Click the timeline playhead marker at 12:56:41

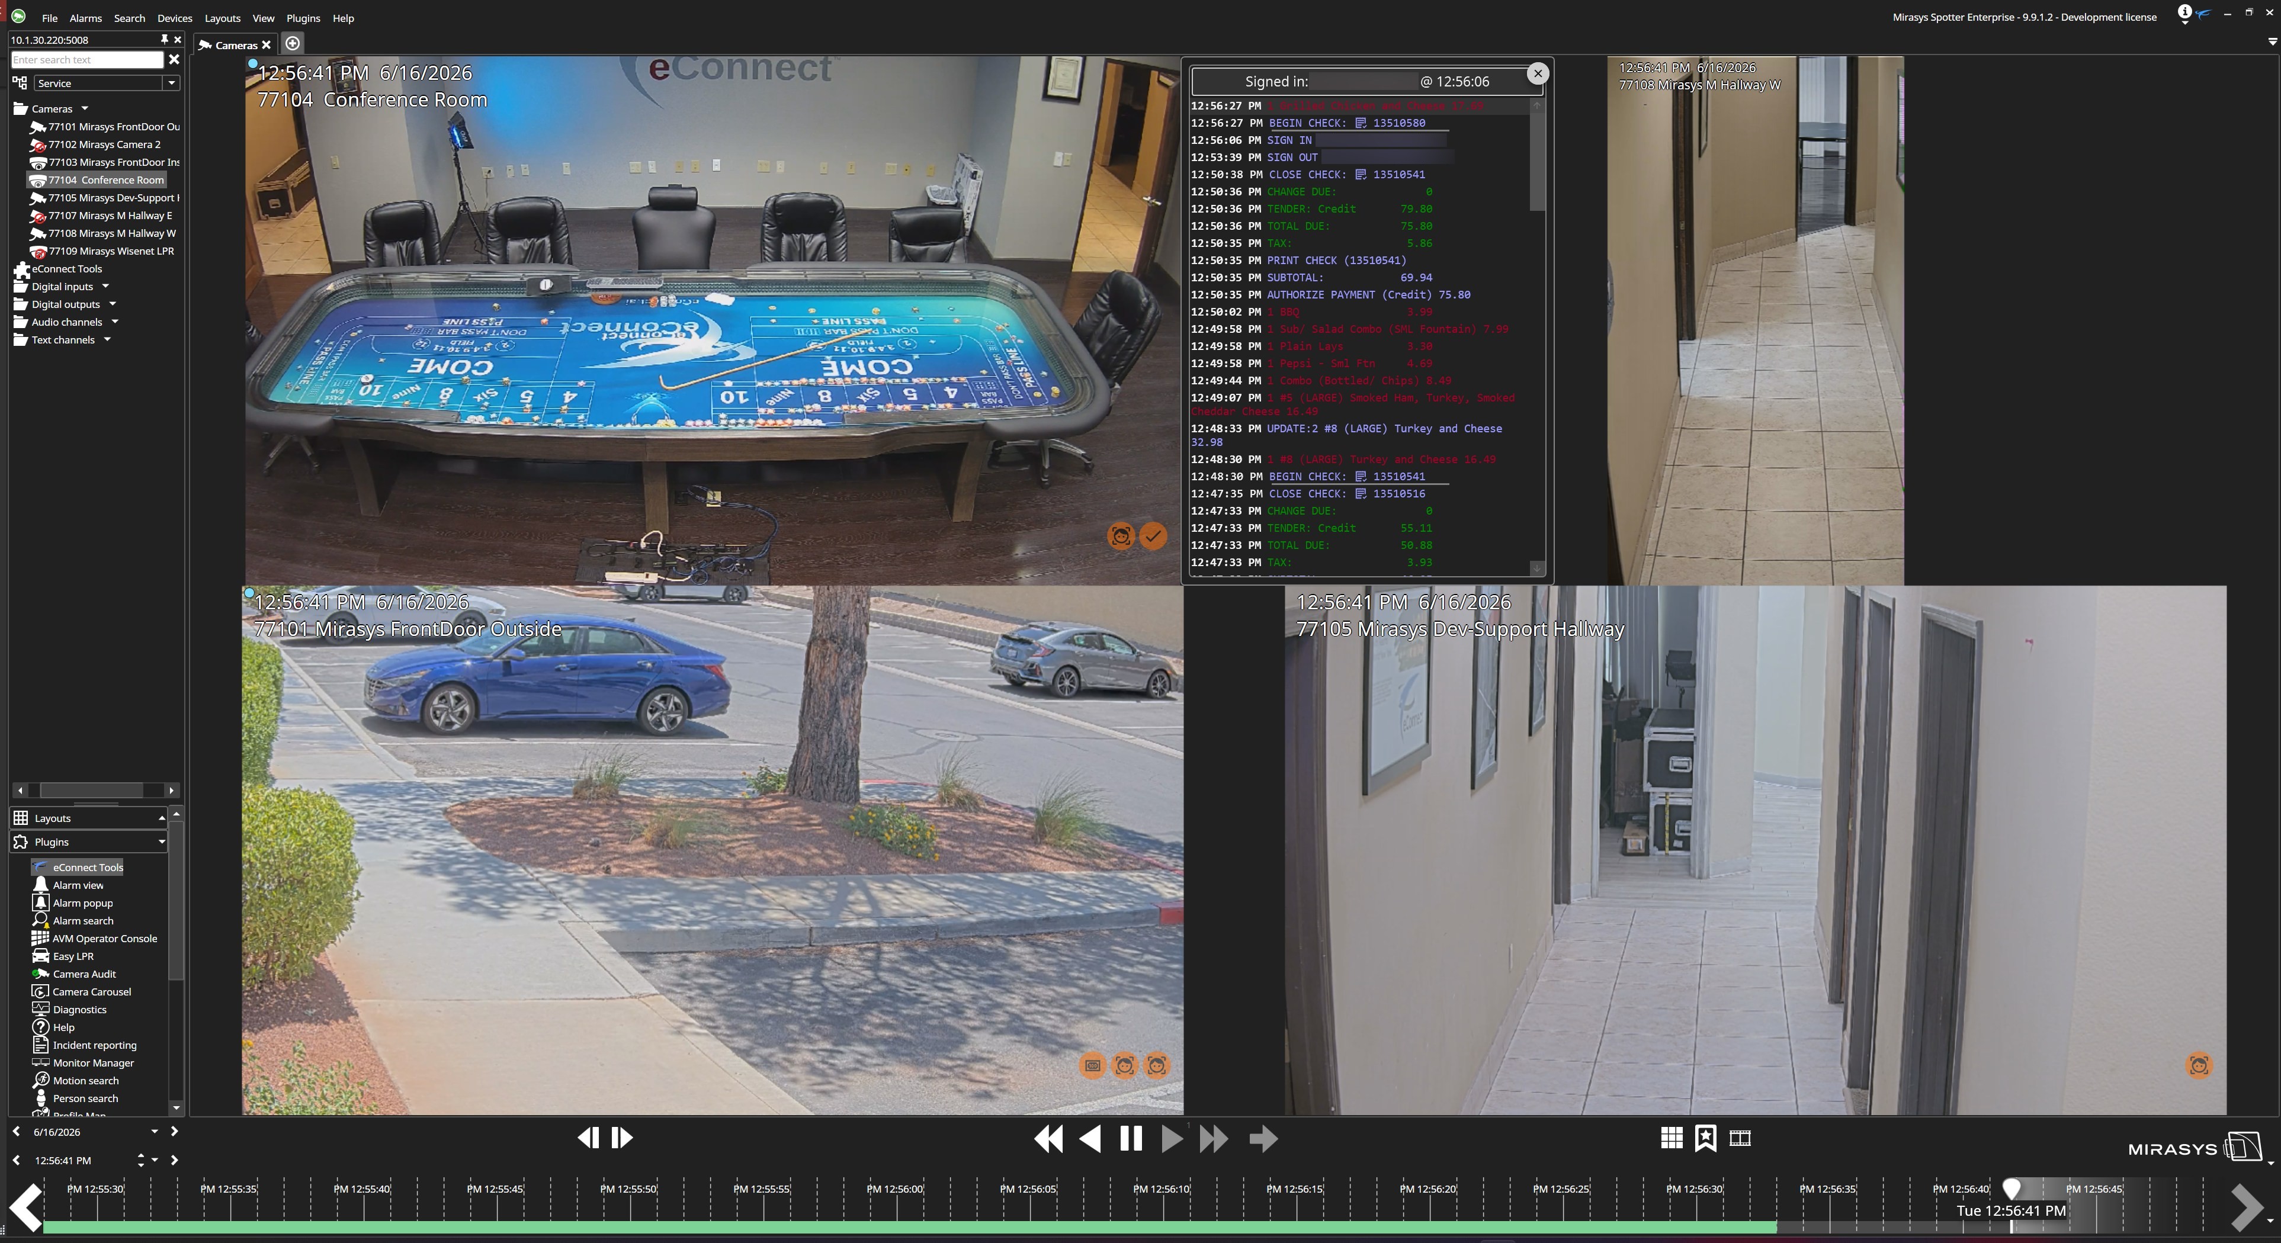(2012, 1189)
